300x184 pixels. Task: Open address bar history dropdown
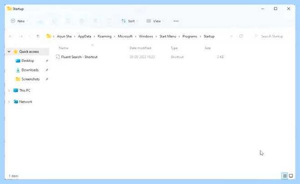click(231, 36)
